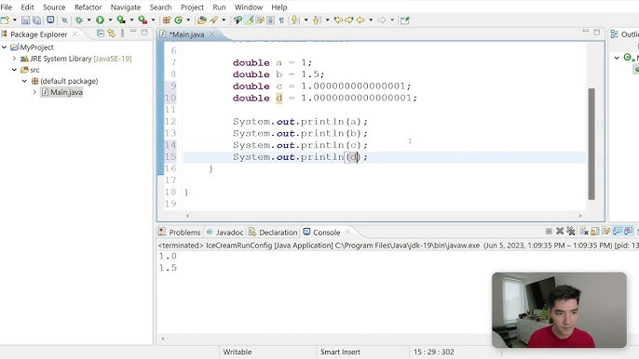Click the Save All icon
The width and height of the screenshot is (639, 359).
[x=37, y=20]
